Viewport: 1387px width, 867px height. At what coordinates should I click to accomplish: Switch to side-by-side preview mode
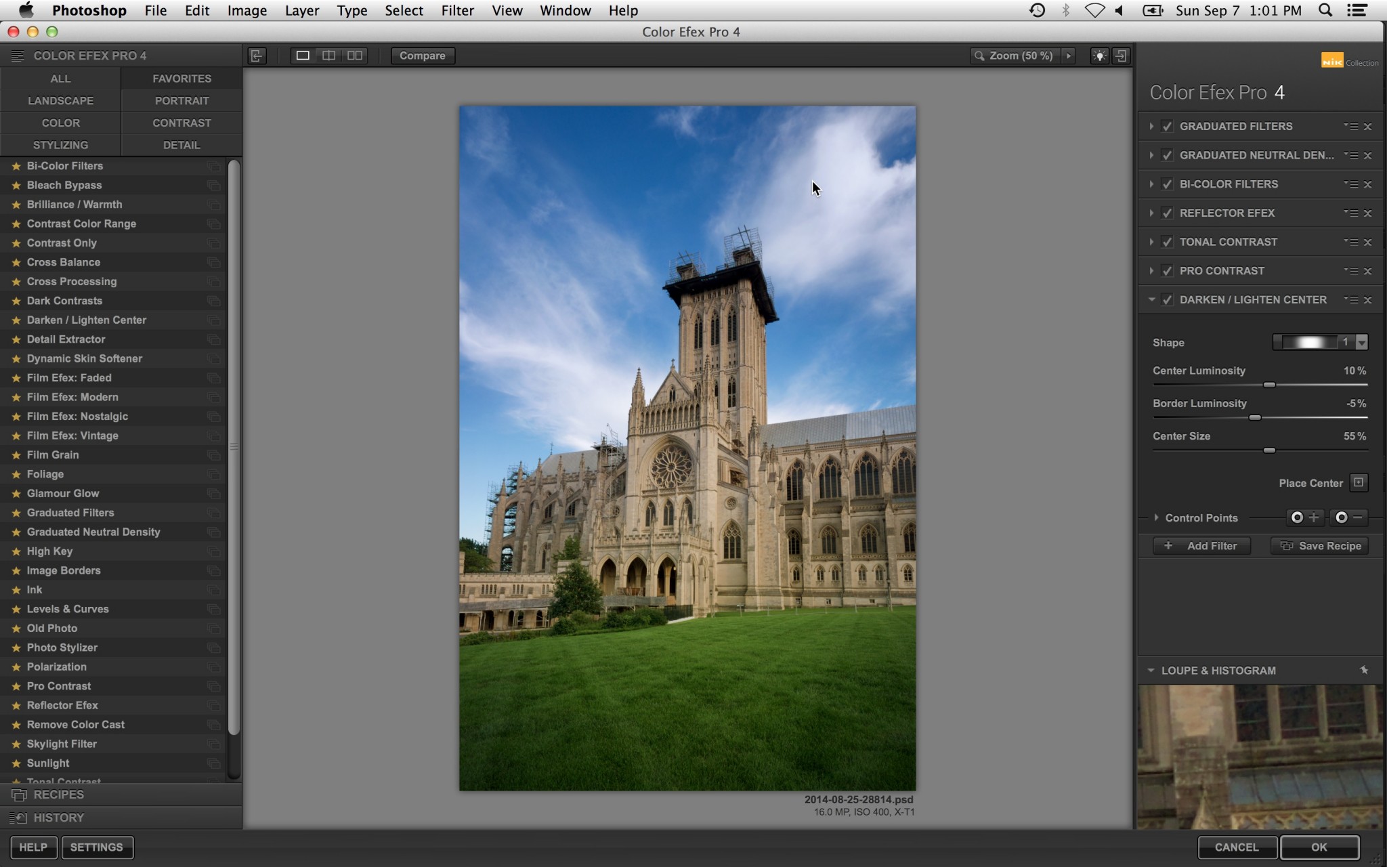point(355,56)
